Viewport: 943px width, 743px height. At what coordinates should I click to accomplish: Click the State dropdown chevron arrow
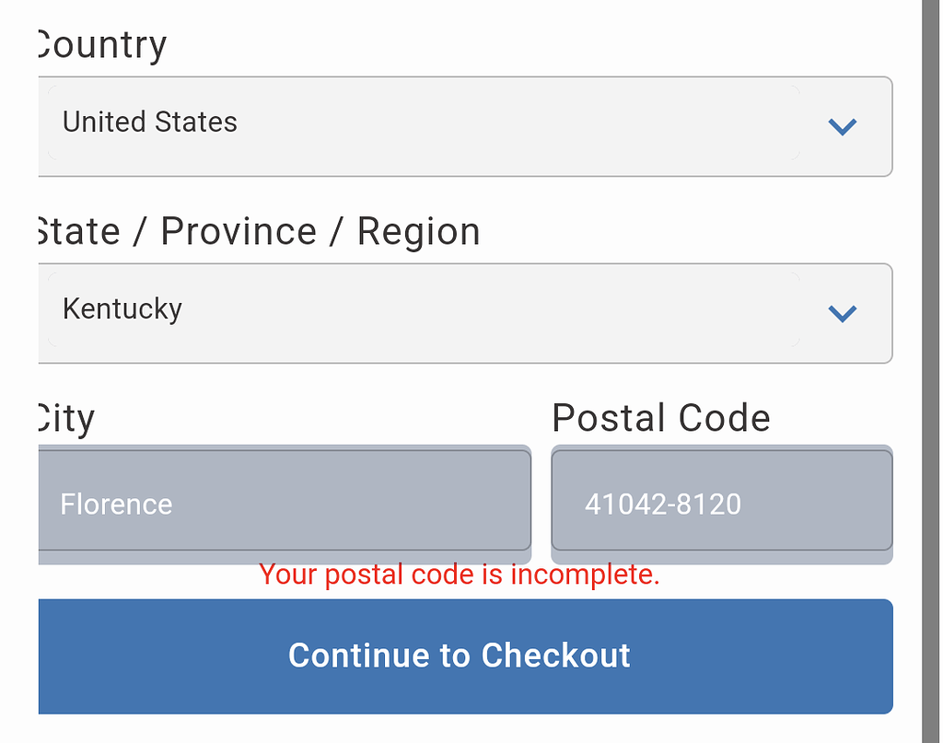pos(843,313)
